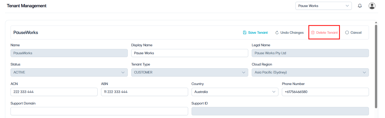Click the Cloud Region label
The width and height of the screenshot is (385, 118).
[262, 64]
